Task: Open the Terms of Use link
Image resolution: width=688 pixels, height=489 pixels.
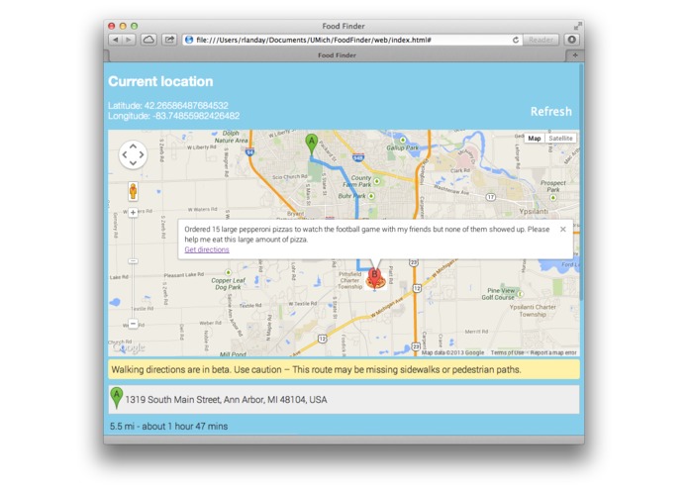Action: point(507,352)
